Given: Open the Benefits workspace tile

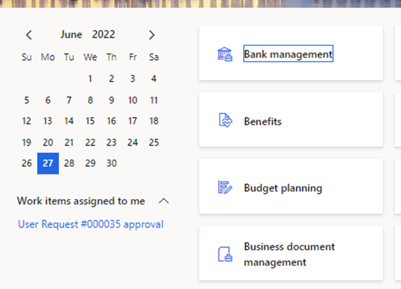Looking at the screenshot, I should click(x=263, y=122).
